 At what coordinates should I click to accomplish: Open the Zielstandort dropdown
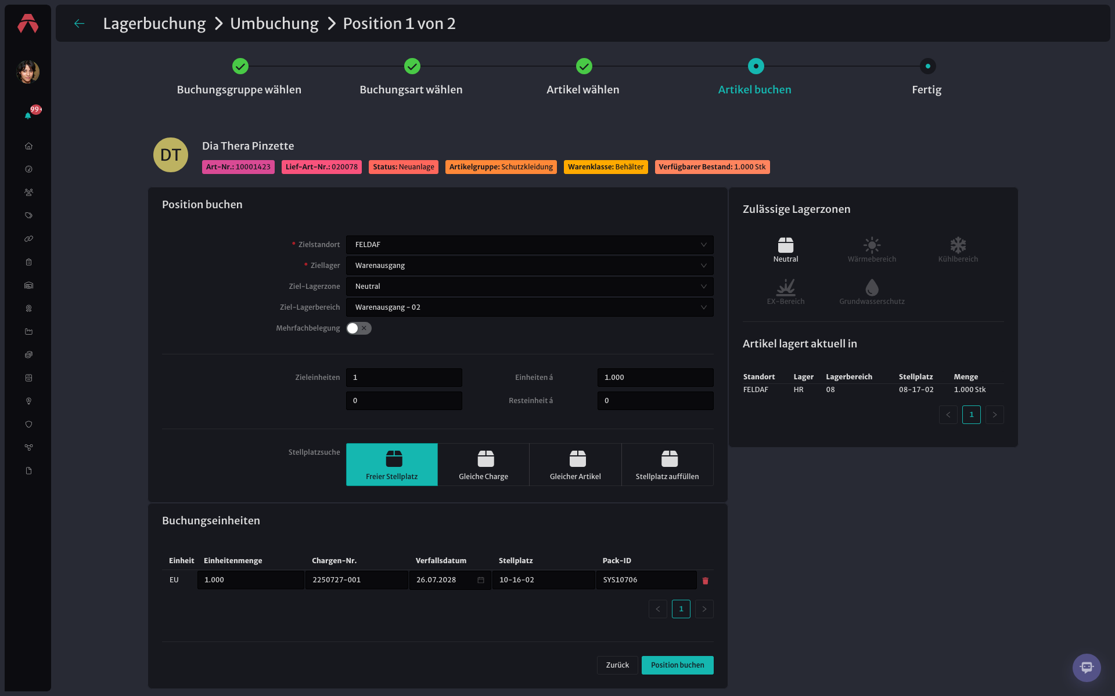click(x=530, y=245)
